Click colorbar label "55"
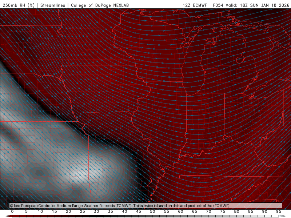 pyautogui.click(x=167, y=211)
